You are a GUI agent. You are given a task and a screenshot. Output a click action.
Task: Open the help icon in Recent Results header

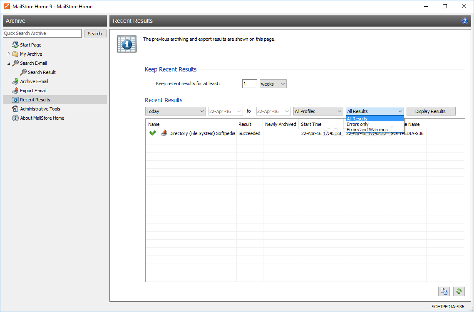click(x=464, y=21)
